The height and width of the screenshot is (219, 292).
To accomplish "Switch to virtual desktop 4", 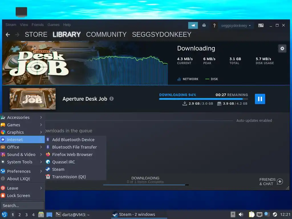I will click(x=33, y=215).
